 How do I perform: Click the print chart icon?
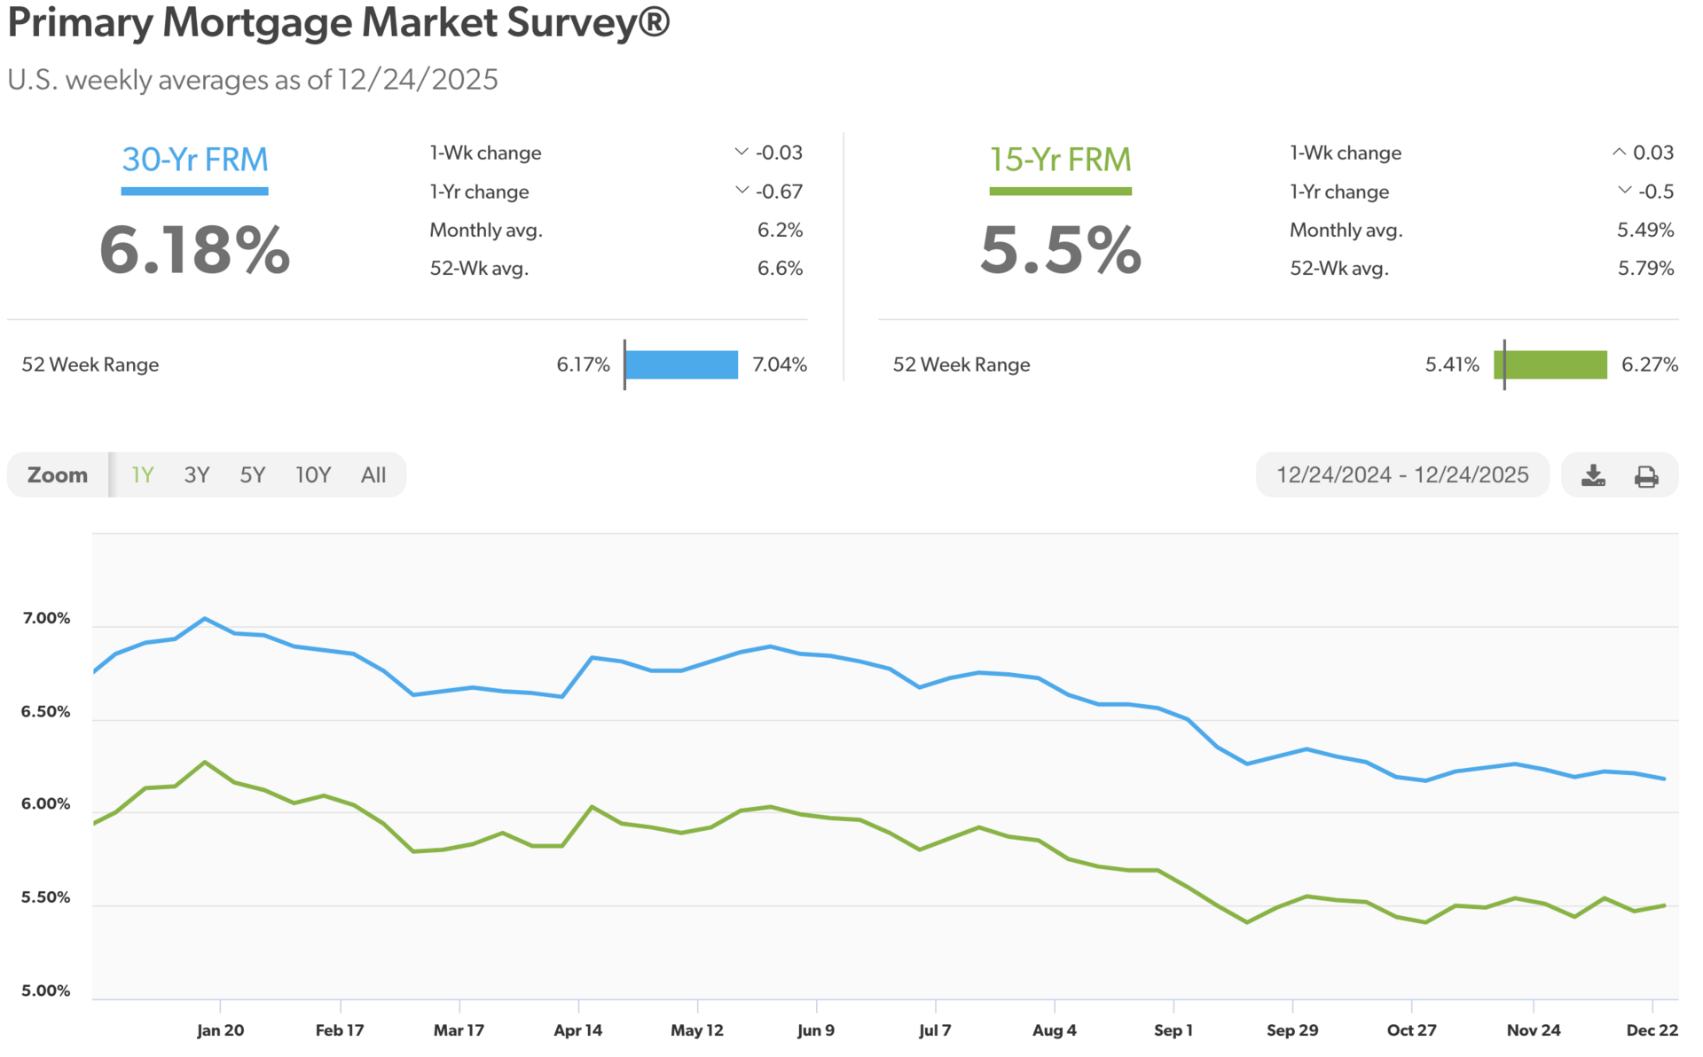pos(1646,476)
